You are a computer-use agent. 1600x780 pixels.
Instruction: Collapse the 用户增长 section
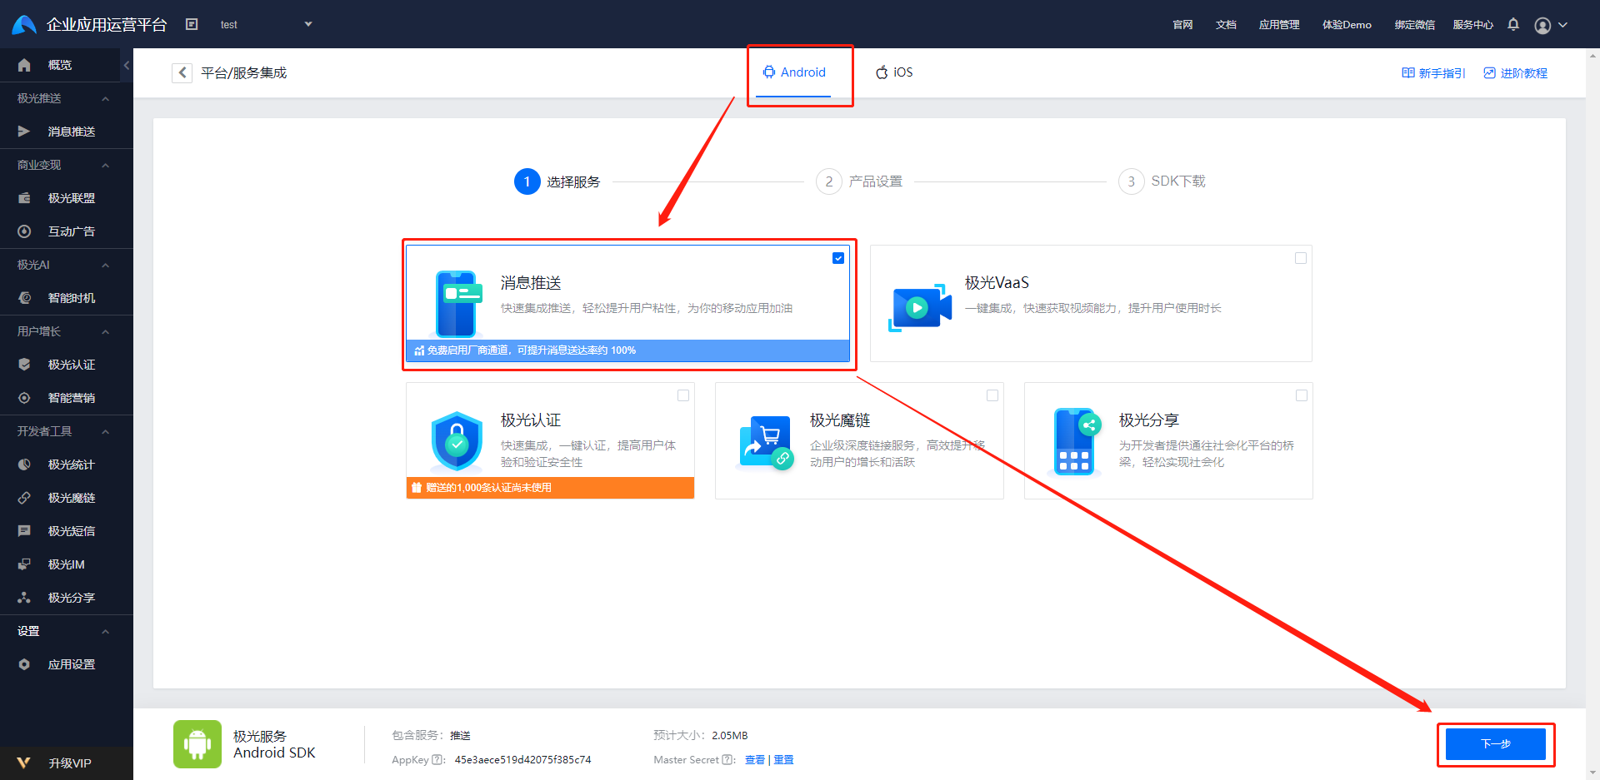point(105,331)
